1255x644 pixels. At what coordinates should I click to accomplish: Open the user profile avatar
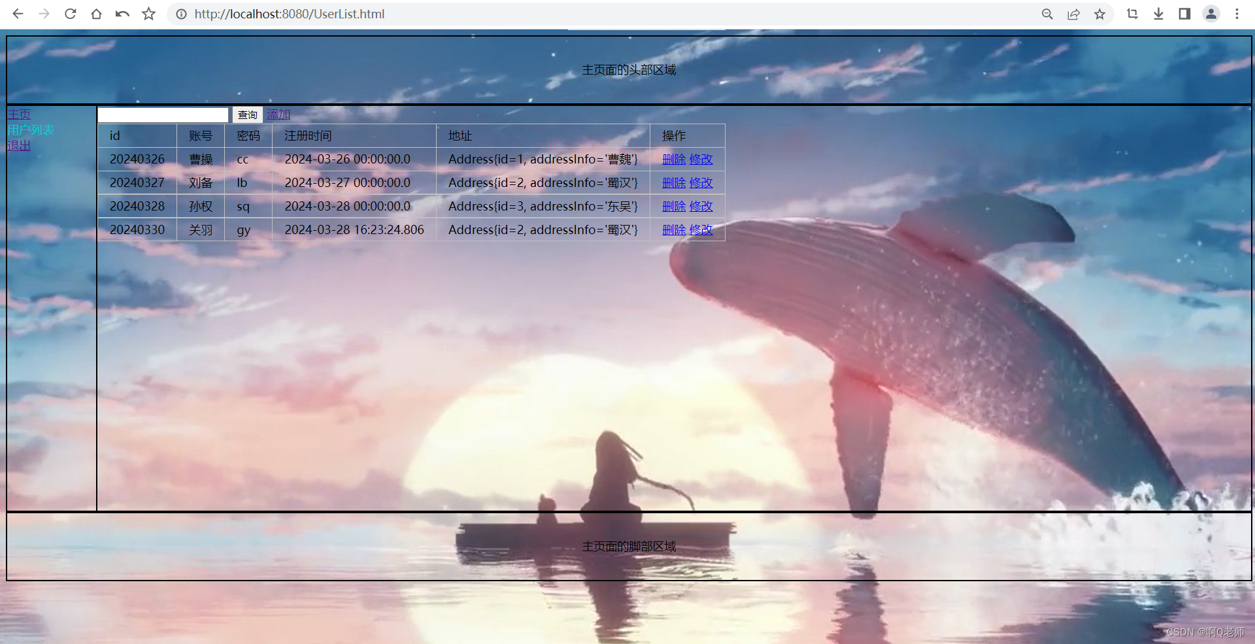coord(1211,14)
